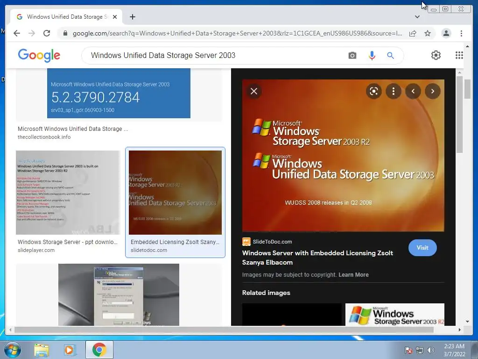Click the address bar URL

pos(237,33)
